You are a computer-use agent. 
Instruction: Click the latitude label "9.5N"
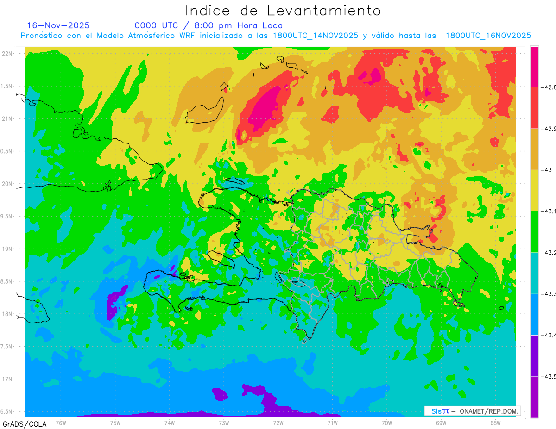tap(7, 216)
